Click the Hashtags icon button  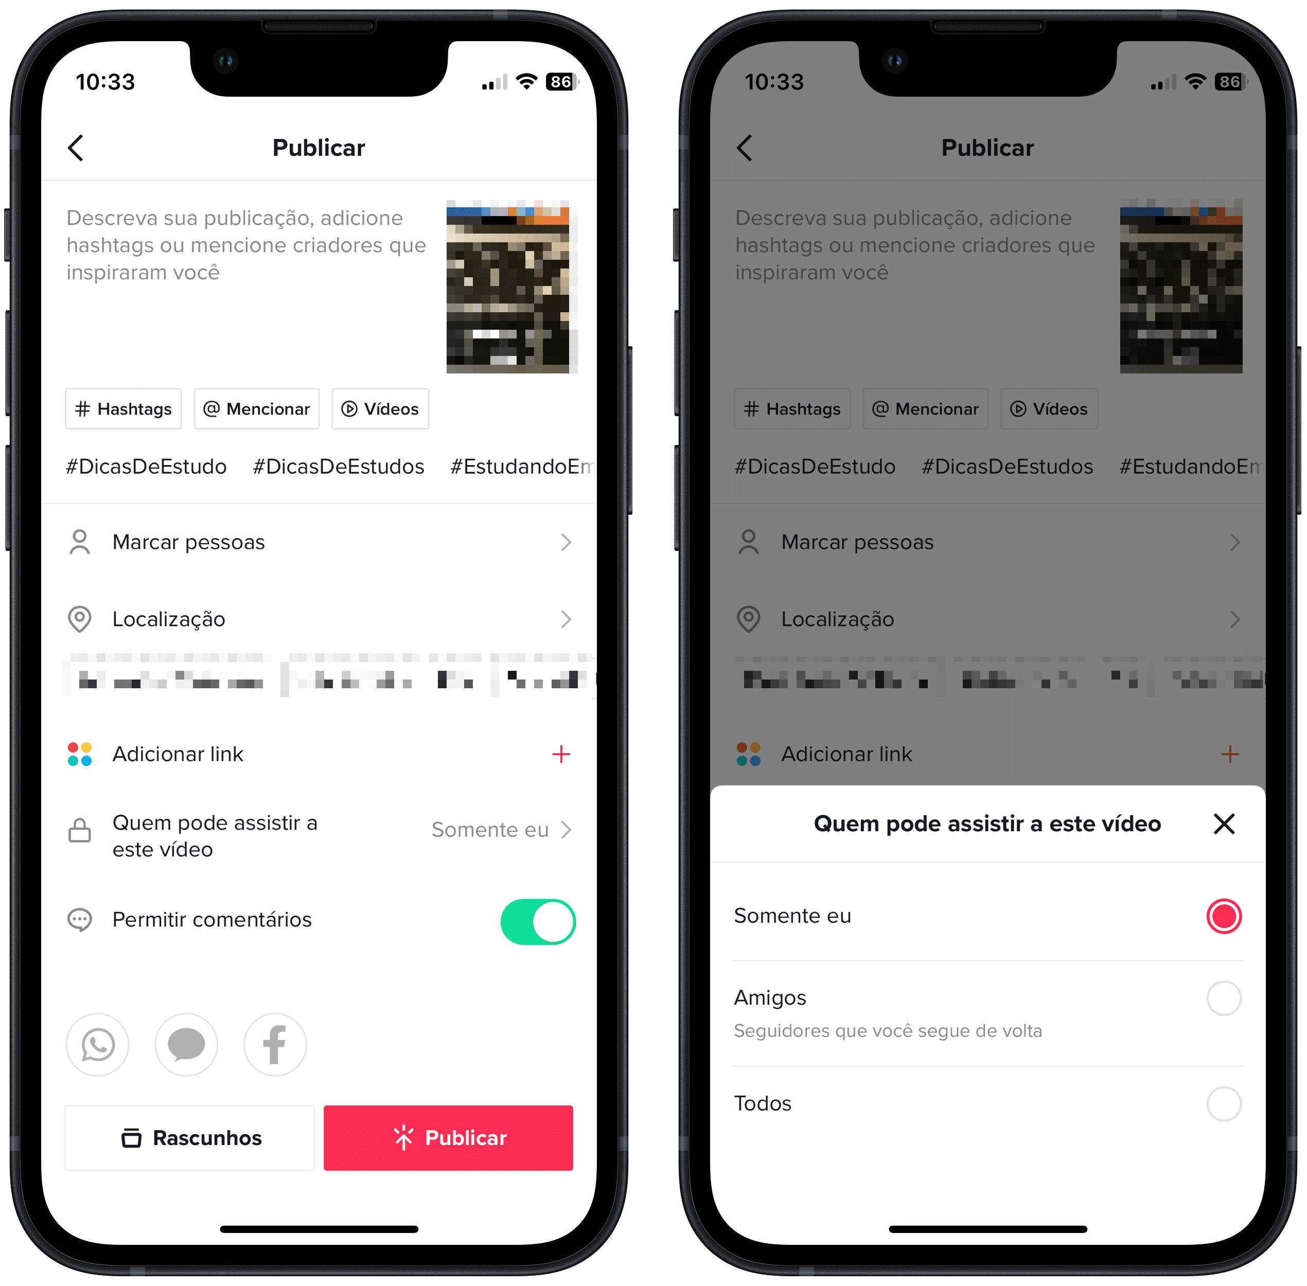click(x=121, y=407)
